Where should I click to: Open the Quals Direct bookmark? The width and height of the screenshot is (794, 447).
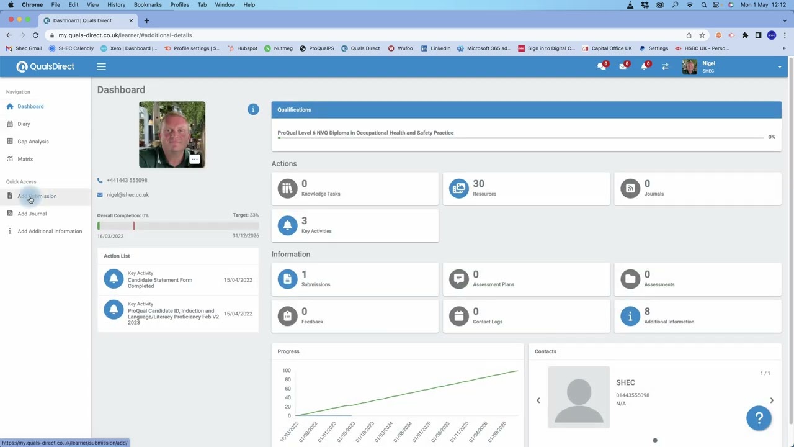click(360, 48)
